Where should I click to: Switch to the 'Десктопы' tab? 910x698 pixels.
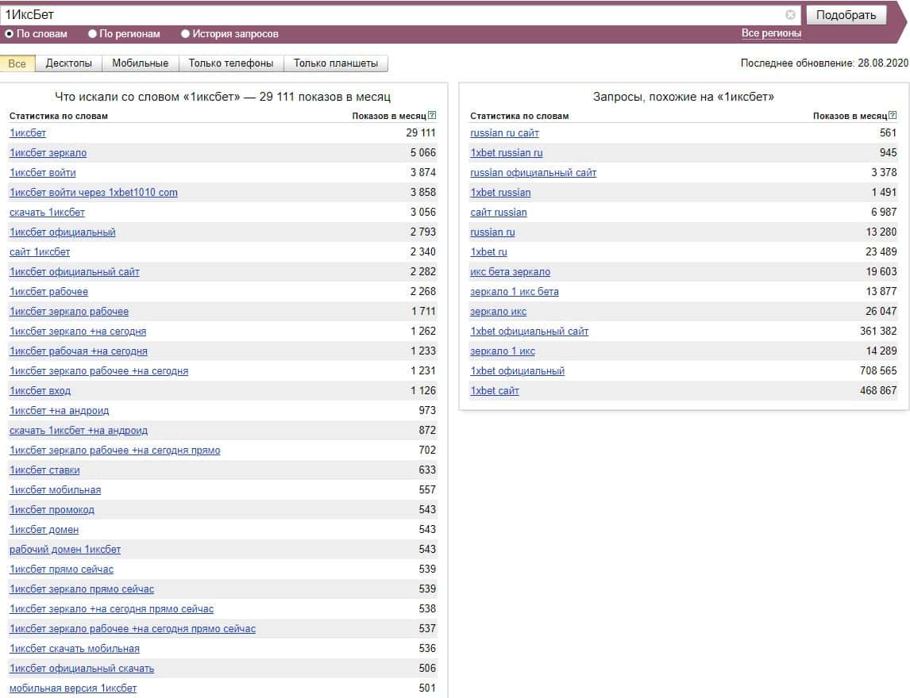[69, 63]
